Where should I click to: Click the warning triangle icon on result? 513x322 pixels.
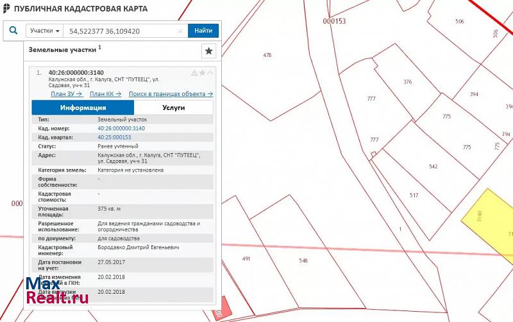pos(194,73)
